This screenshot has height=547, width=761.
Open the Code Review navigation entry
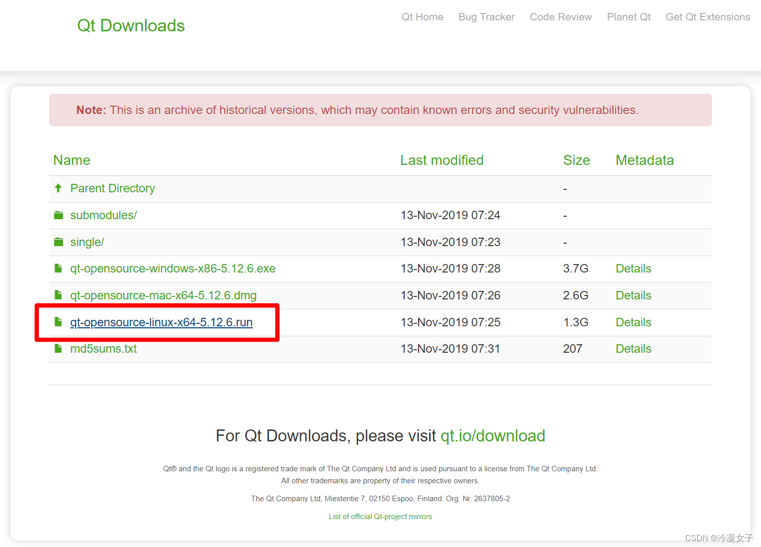pos(560,16)
